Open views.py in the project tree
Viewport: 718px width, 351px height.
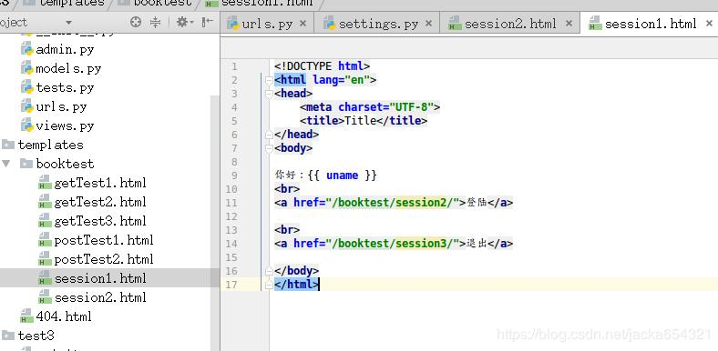click(65, 126)
